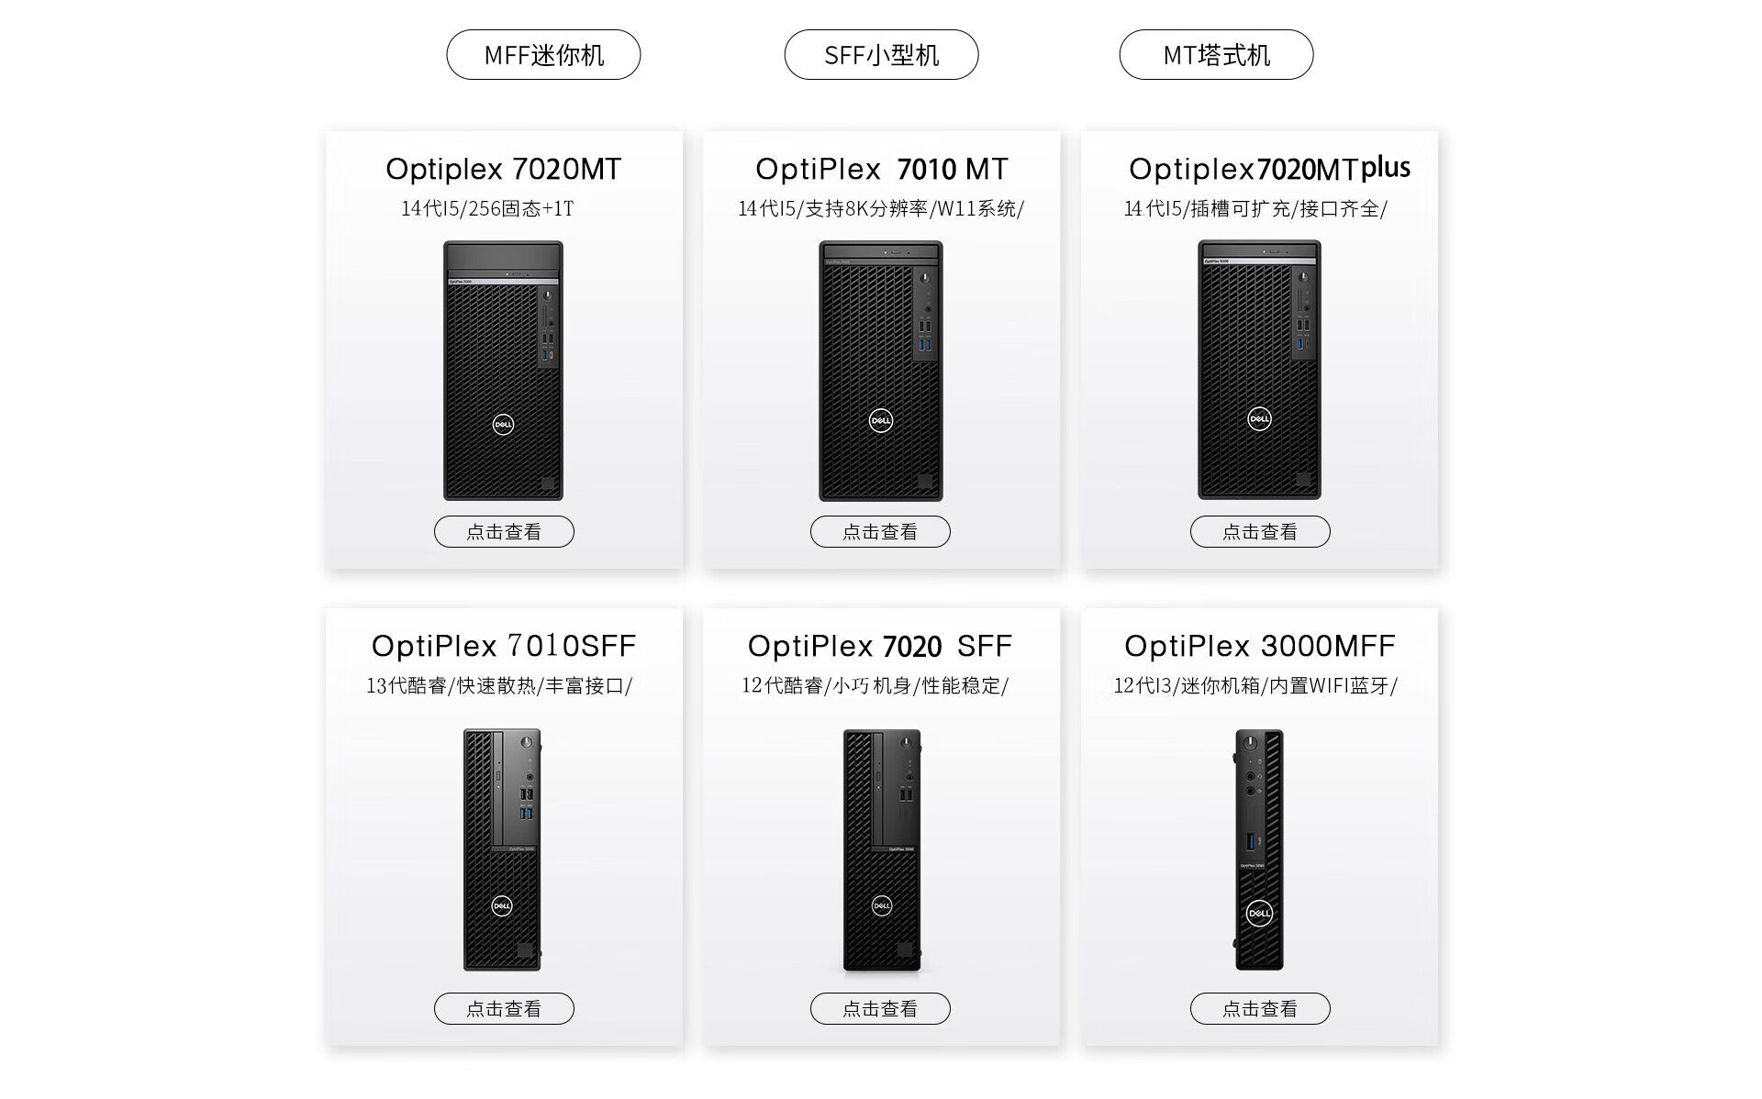Viewport: 1762px width, 1099px height.
Task: Select the SFF小型机 category tab
Action: [881, 55]
